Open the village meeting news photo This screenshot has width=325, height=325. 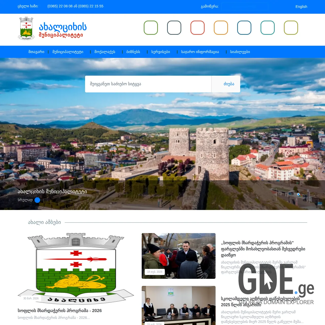point(178,256)
